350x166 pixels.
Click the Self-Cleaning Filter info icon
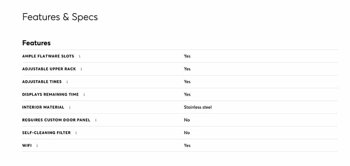click(x=76, y=132)
